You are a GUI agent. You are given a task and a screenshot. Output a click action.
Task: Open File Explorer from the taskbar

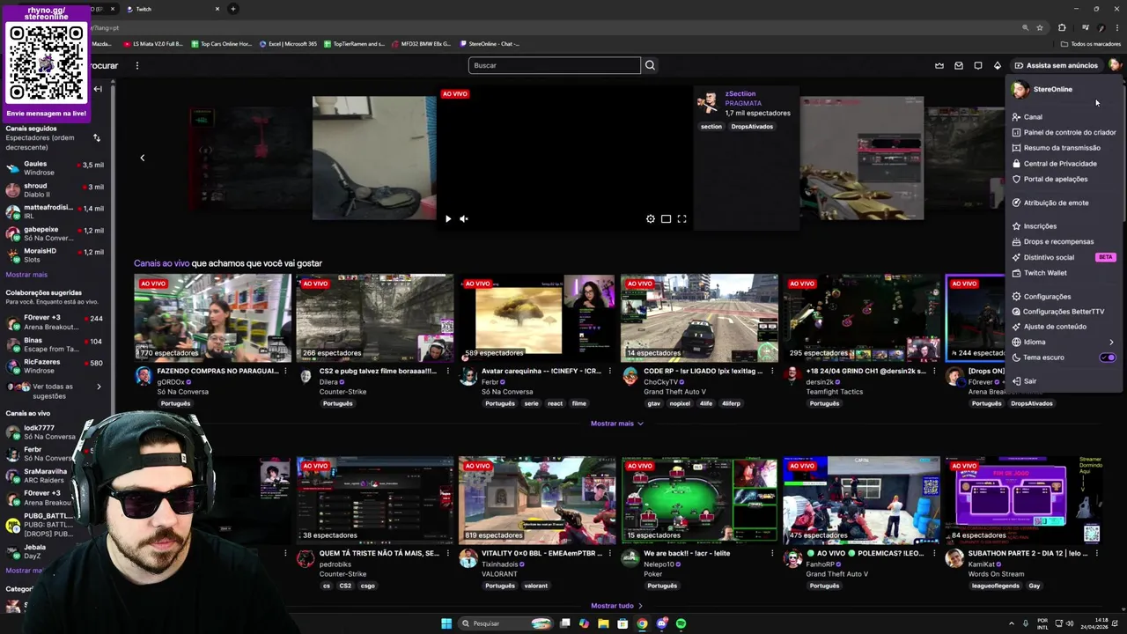coord(603,623)
